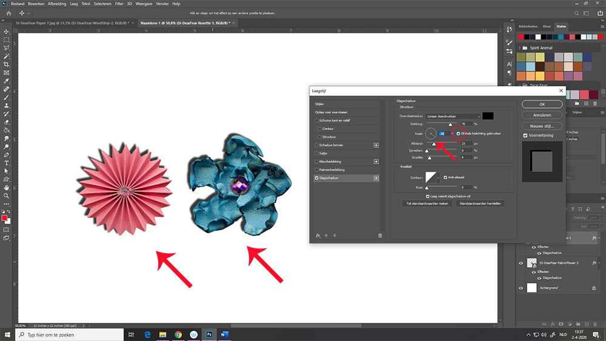Collapse the Spirit Animal swatch group

coord(520,48)
